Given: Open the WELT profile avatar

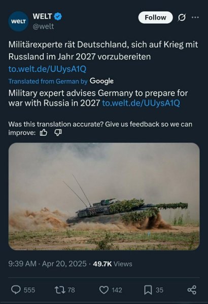Looking at the screenshot, I should tap(18, 21).
